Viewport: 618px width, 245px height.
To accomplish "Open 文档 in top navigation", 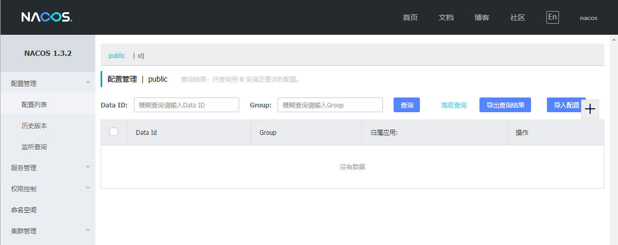I will (446, 18).
